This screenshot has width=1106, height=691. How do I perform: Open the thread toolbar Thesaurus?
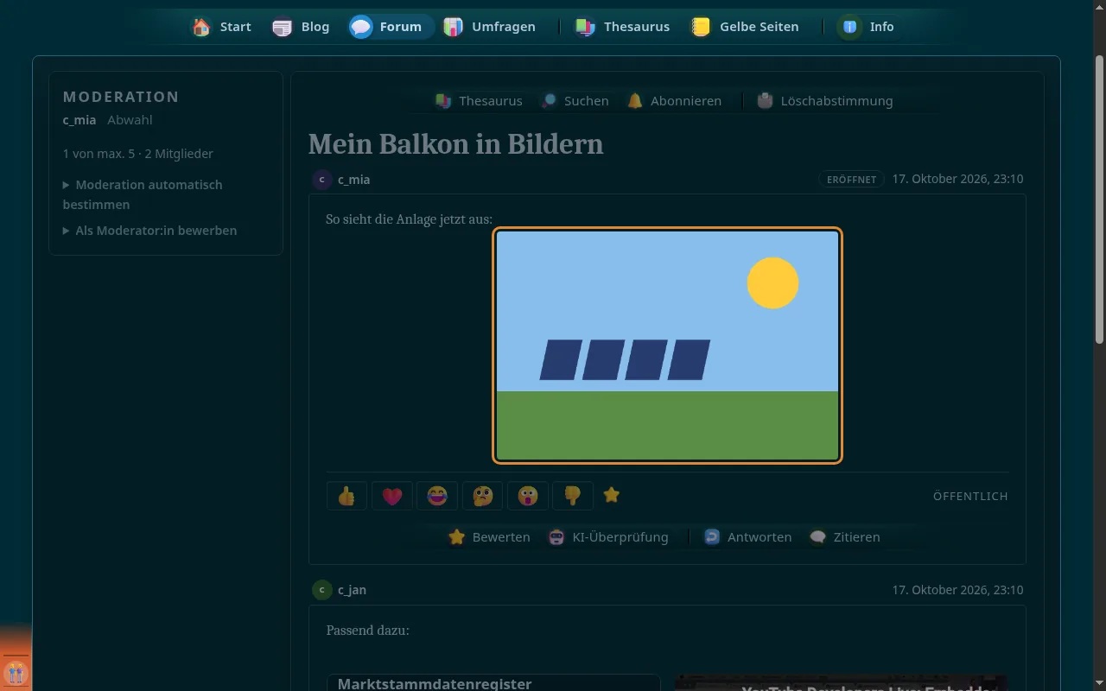tap(480, 101)
